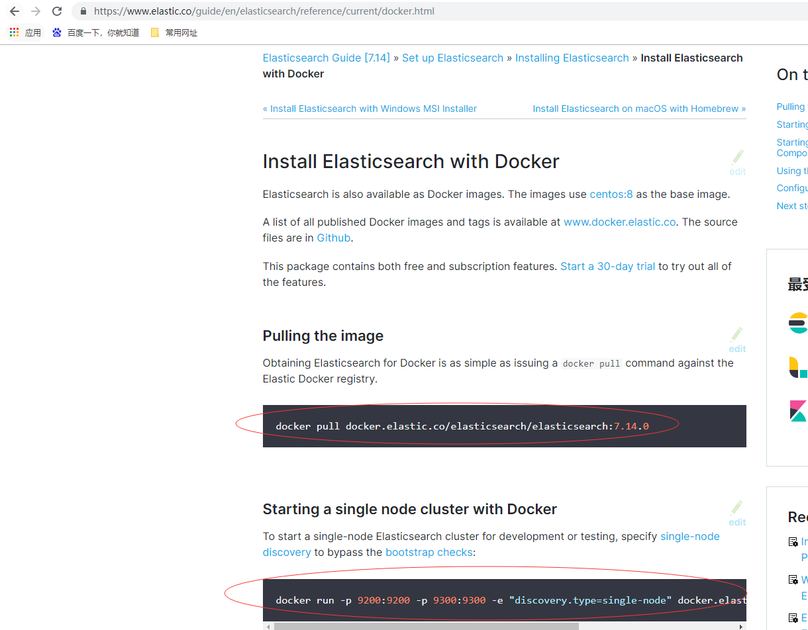808x630 pixels.
Task: Open the Apps grid bookmark icon
Action: [15, 32]
